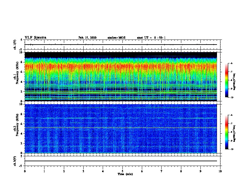The height and width of the screenshot is (192, 248).
Task: Click the time axis tick label '5'
Action: coord(122,171)
